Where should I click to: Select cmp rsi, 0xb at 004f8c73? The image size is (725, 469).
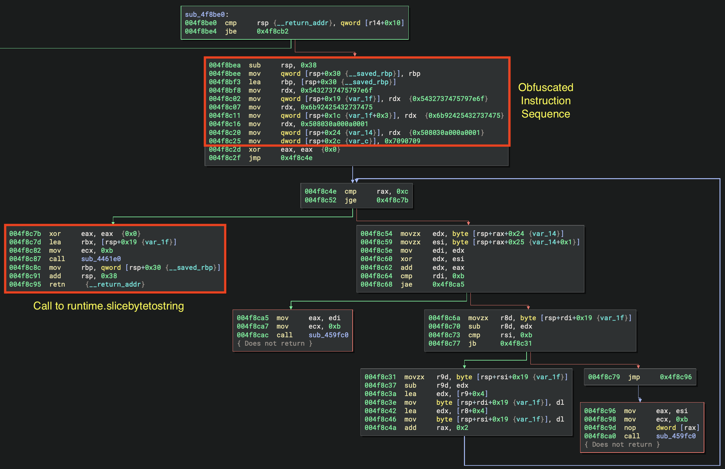click(480, 335)
